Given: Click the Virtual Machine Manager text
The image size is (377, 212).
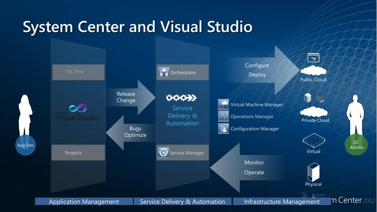Looking at the screenshot, I should pos(257,105).
